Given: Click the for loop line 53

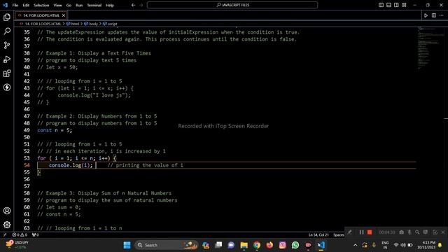Looking at the screenshot, I should [76, 158].
